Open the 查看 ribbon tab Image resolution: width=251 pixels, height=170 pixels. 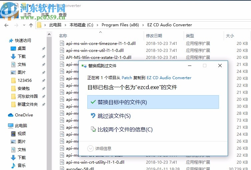coord(62,15)
